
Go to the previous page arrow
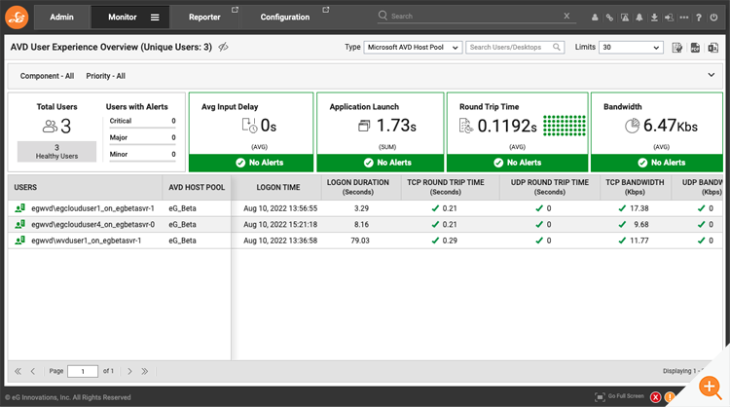tap(32, 371)
